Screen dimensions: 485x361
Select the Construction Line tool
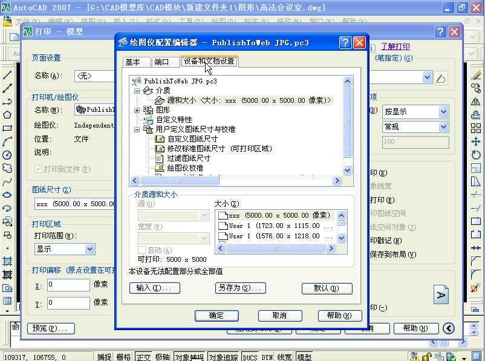click(7, 88)
